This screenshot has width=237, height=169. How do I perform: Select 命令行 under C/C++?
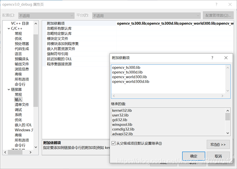[20, 84]
